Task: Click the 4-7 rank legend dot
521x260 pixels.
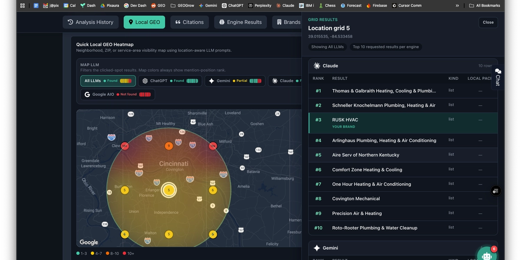Action: [92, 253]
